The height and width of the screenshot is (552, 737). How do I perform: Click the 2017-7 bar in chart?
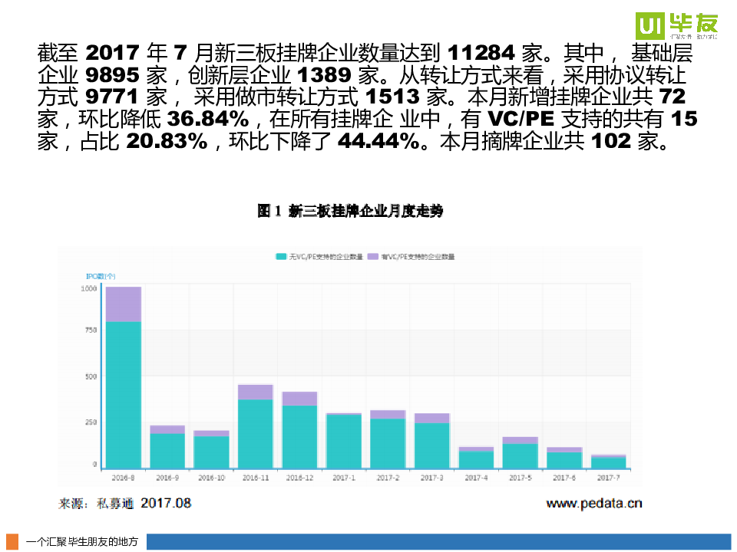click(x=608, y=462)
